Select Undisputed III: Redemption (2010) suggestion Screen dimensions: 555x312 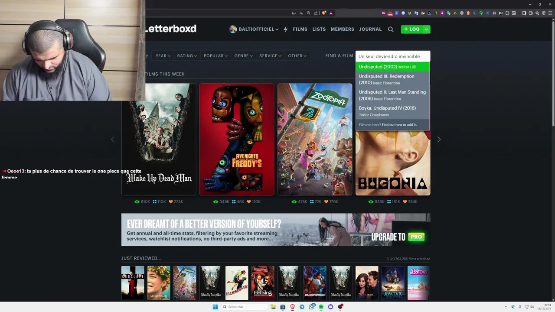pyautogui.click(x=392, y=79)
